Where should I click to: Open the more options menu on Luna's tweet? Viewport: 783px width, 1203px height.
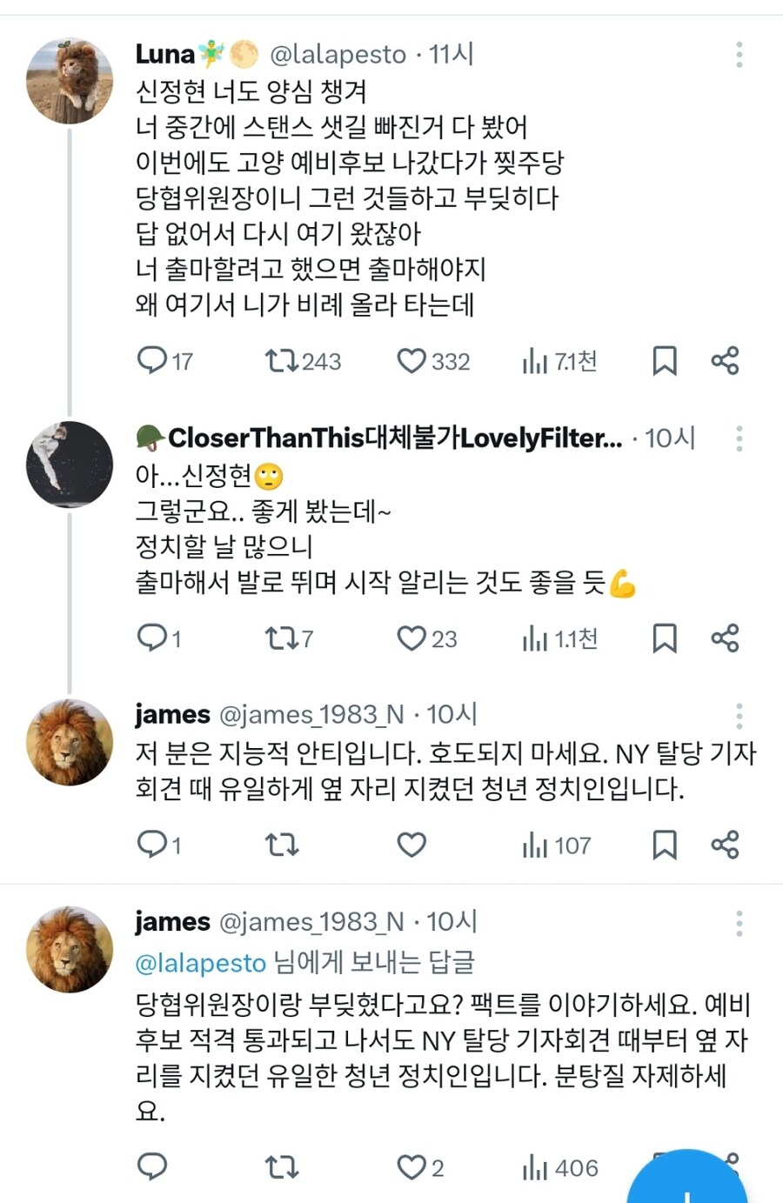tap(738, 56)
